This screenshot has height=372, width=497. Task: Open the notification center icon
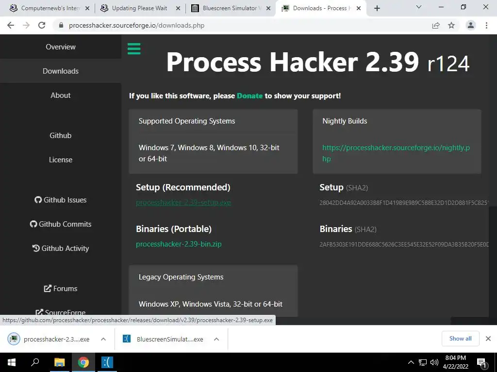(x=482, y=363)
